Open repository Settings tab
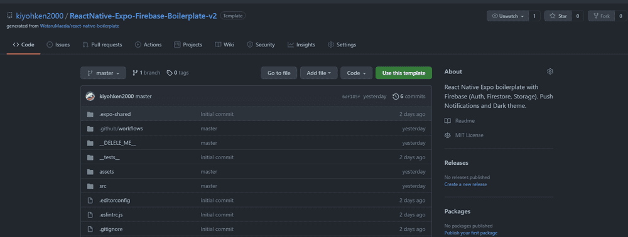 tap(342, 45)
